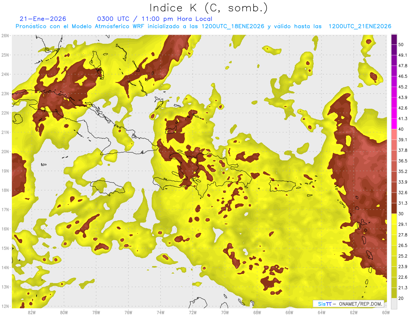Click the colorbar value "36.5"
Image resolution: width=410 pixels, height=317 pixels.
[402, 161]
